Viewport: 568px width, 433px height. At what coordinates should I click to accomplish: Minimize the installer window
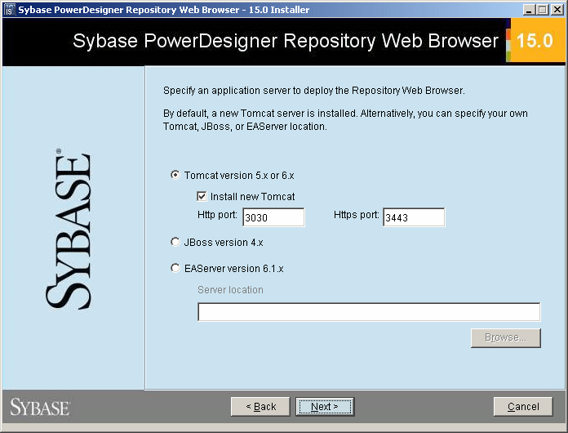[529, 10]
